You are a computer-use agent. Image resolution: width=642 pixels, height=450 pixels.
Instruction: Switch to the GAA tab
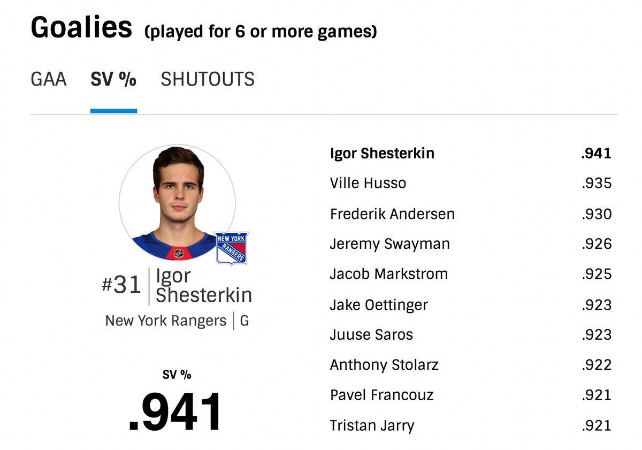(49, 79)
